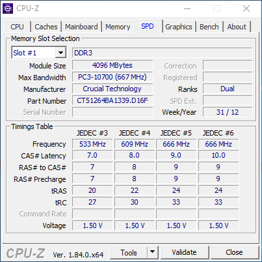Click the RAS# Precharge row label
262x262 pixels.
40,179
